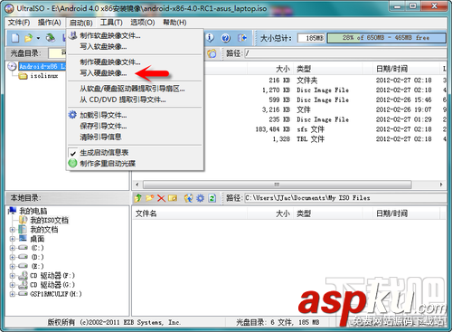452x332 pixels.
Task: Choose '写入软盘映像...' menu entry
Action: 135,46
